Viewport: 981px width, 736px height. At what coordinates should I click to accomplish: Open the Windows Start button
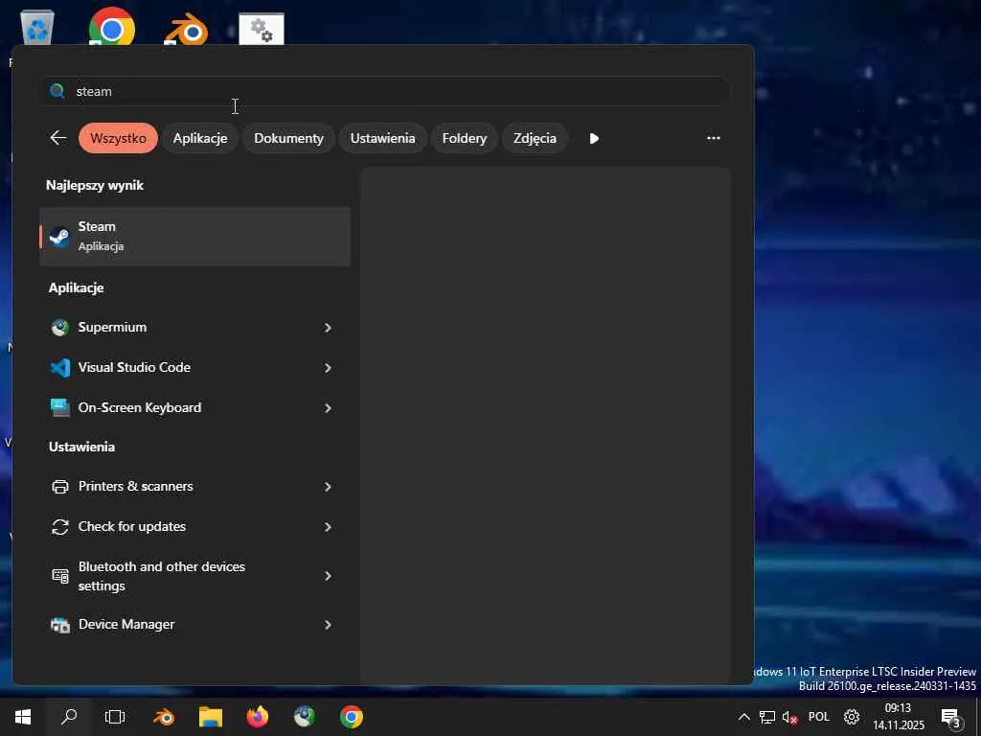pos(23,717)
